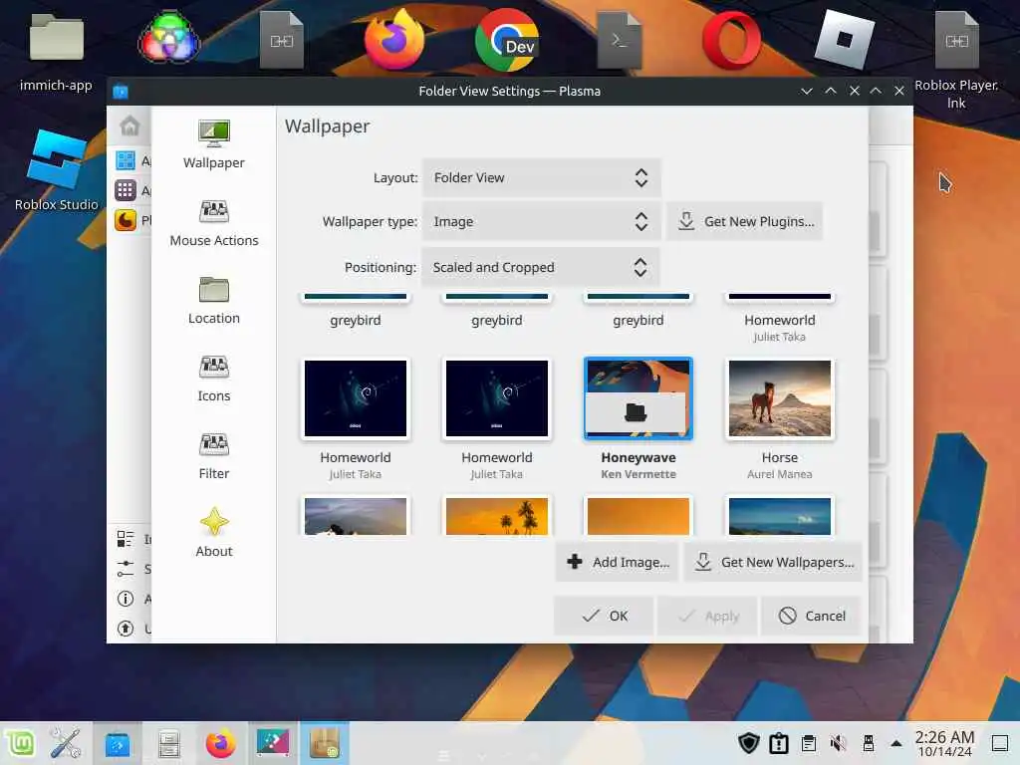Open the Location settings section
Viewport: 1020px width, 765px height.
click(214, 300)
